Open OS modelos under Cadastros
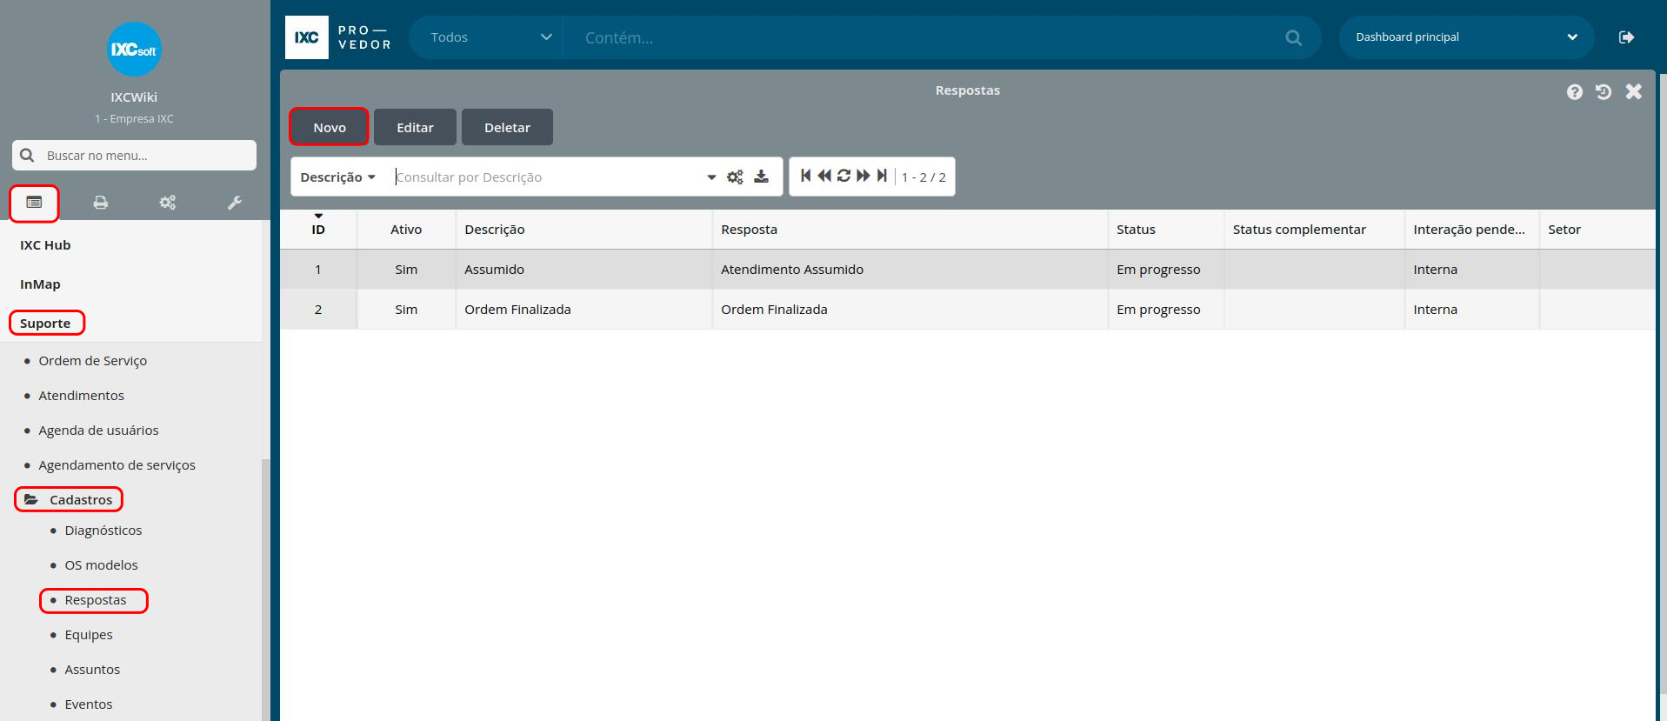Screen dimensions: 1667x721 (101, 565)
